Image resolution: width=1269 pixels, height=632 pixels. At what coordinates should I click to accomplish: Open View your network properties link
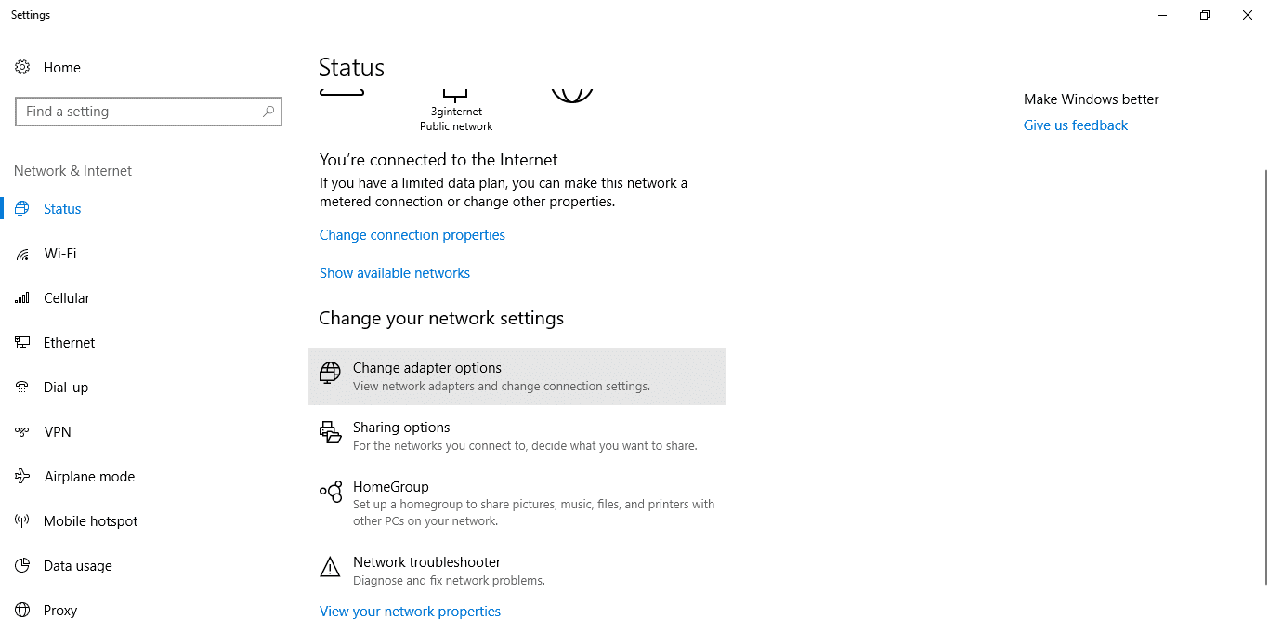[x=410, y=612]
